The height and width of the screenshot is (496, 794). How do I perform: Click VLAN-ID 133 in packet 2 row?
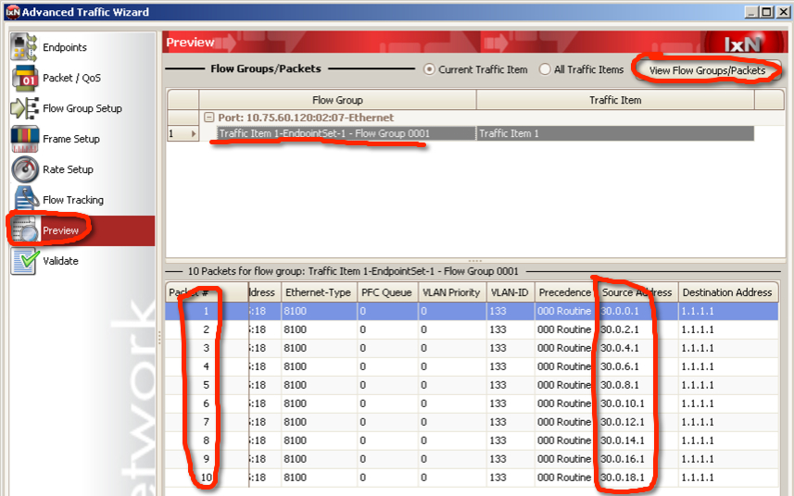tap(498, 329)
